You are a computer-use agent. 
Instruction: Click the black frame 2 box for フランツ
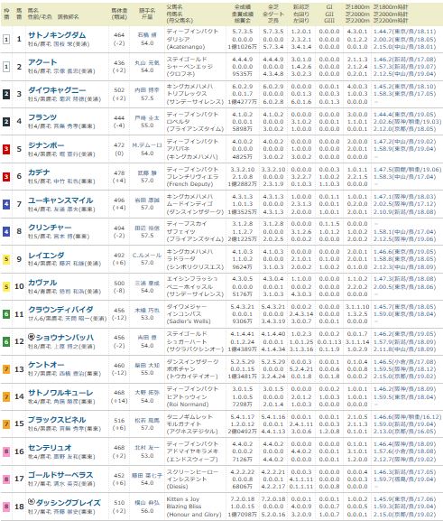[6, 122]
